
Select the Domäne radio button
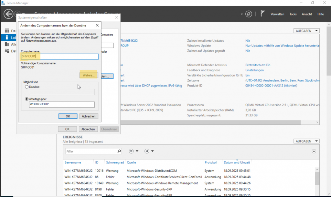coord(27,87)
